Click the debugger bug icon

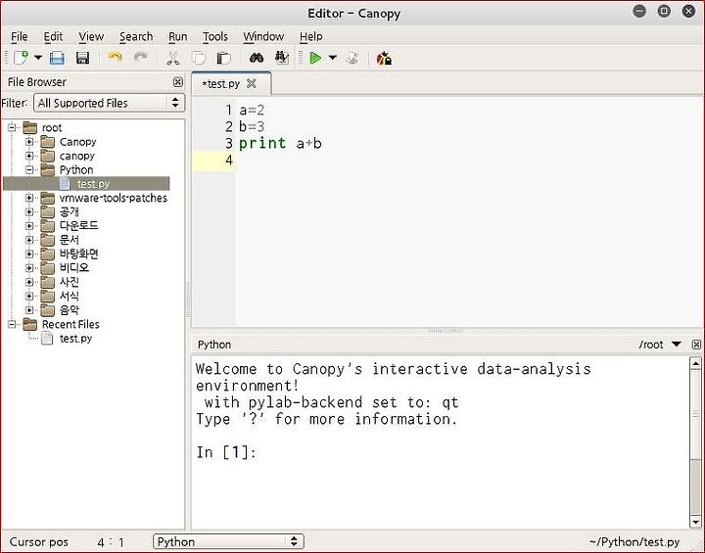384,58
